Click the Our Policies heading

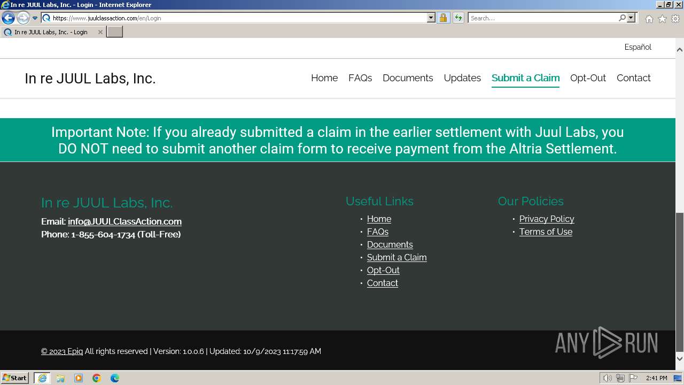(x=531, y=201)
